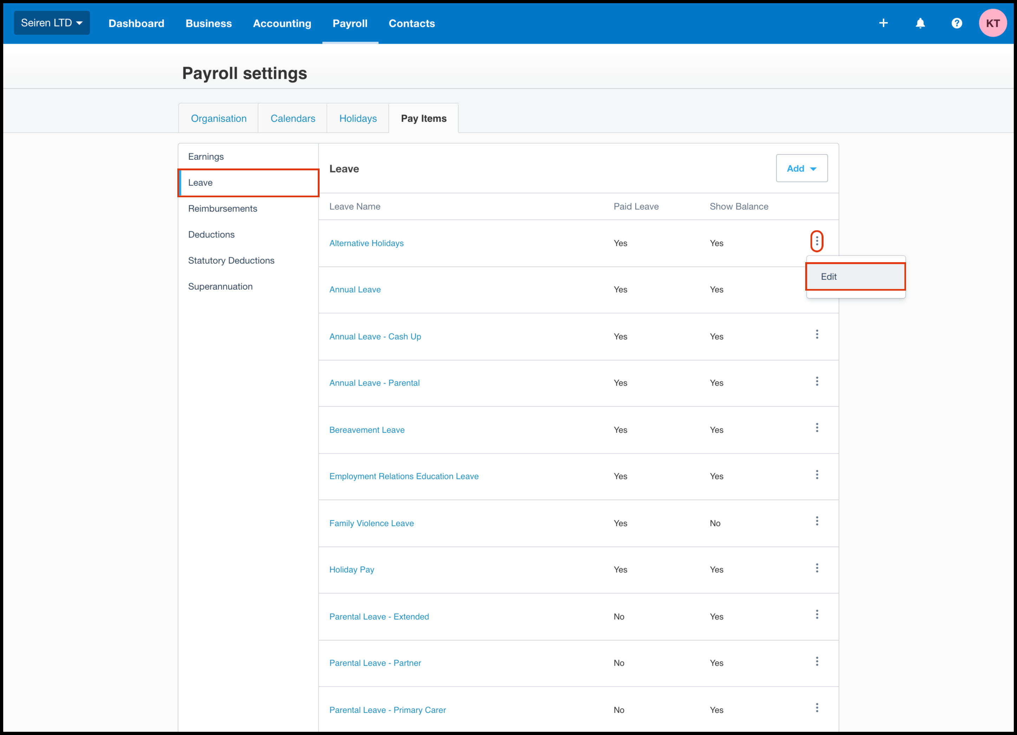This screenshot has width=1017, height=735.
Task: Open options menu for Alternative Holidays row
Action: (816, 241)
